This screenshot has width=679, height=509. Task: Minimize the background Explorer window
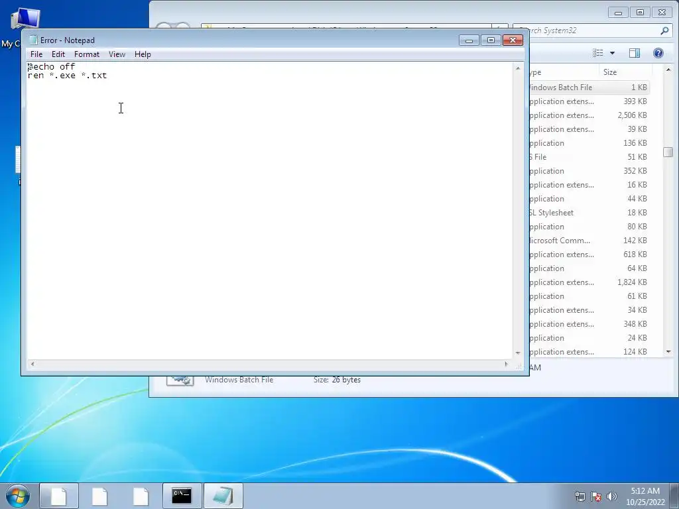pos(618,13)
